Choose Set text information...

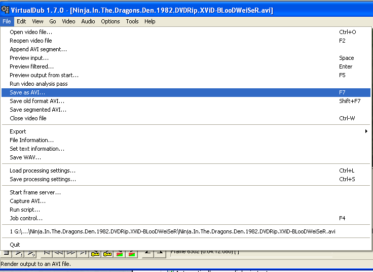click(x=186, y=149)
